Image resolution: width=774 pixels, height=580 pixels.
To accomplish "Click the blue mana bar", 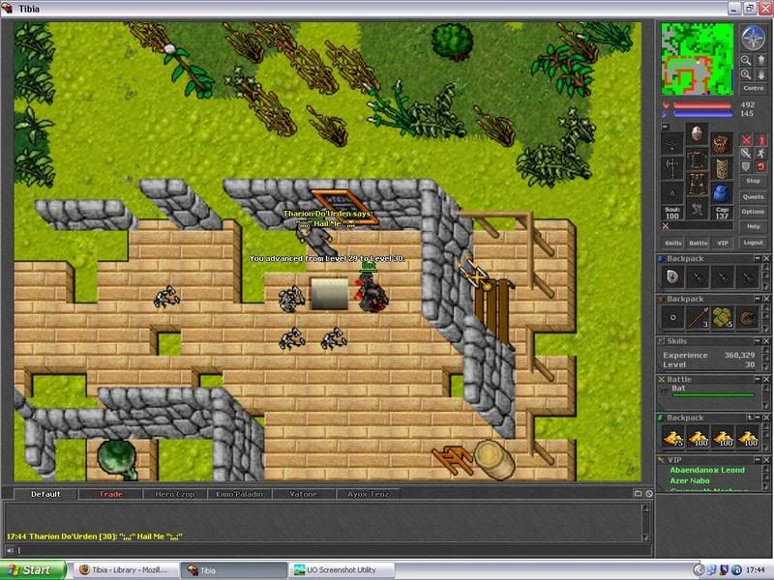I will point(702,114).
